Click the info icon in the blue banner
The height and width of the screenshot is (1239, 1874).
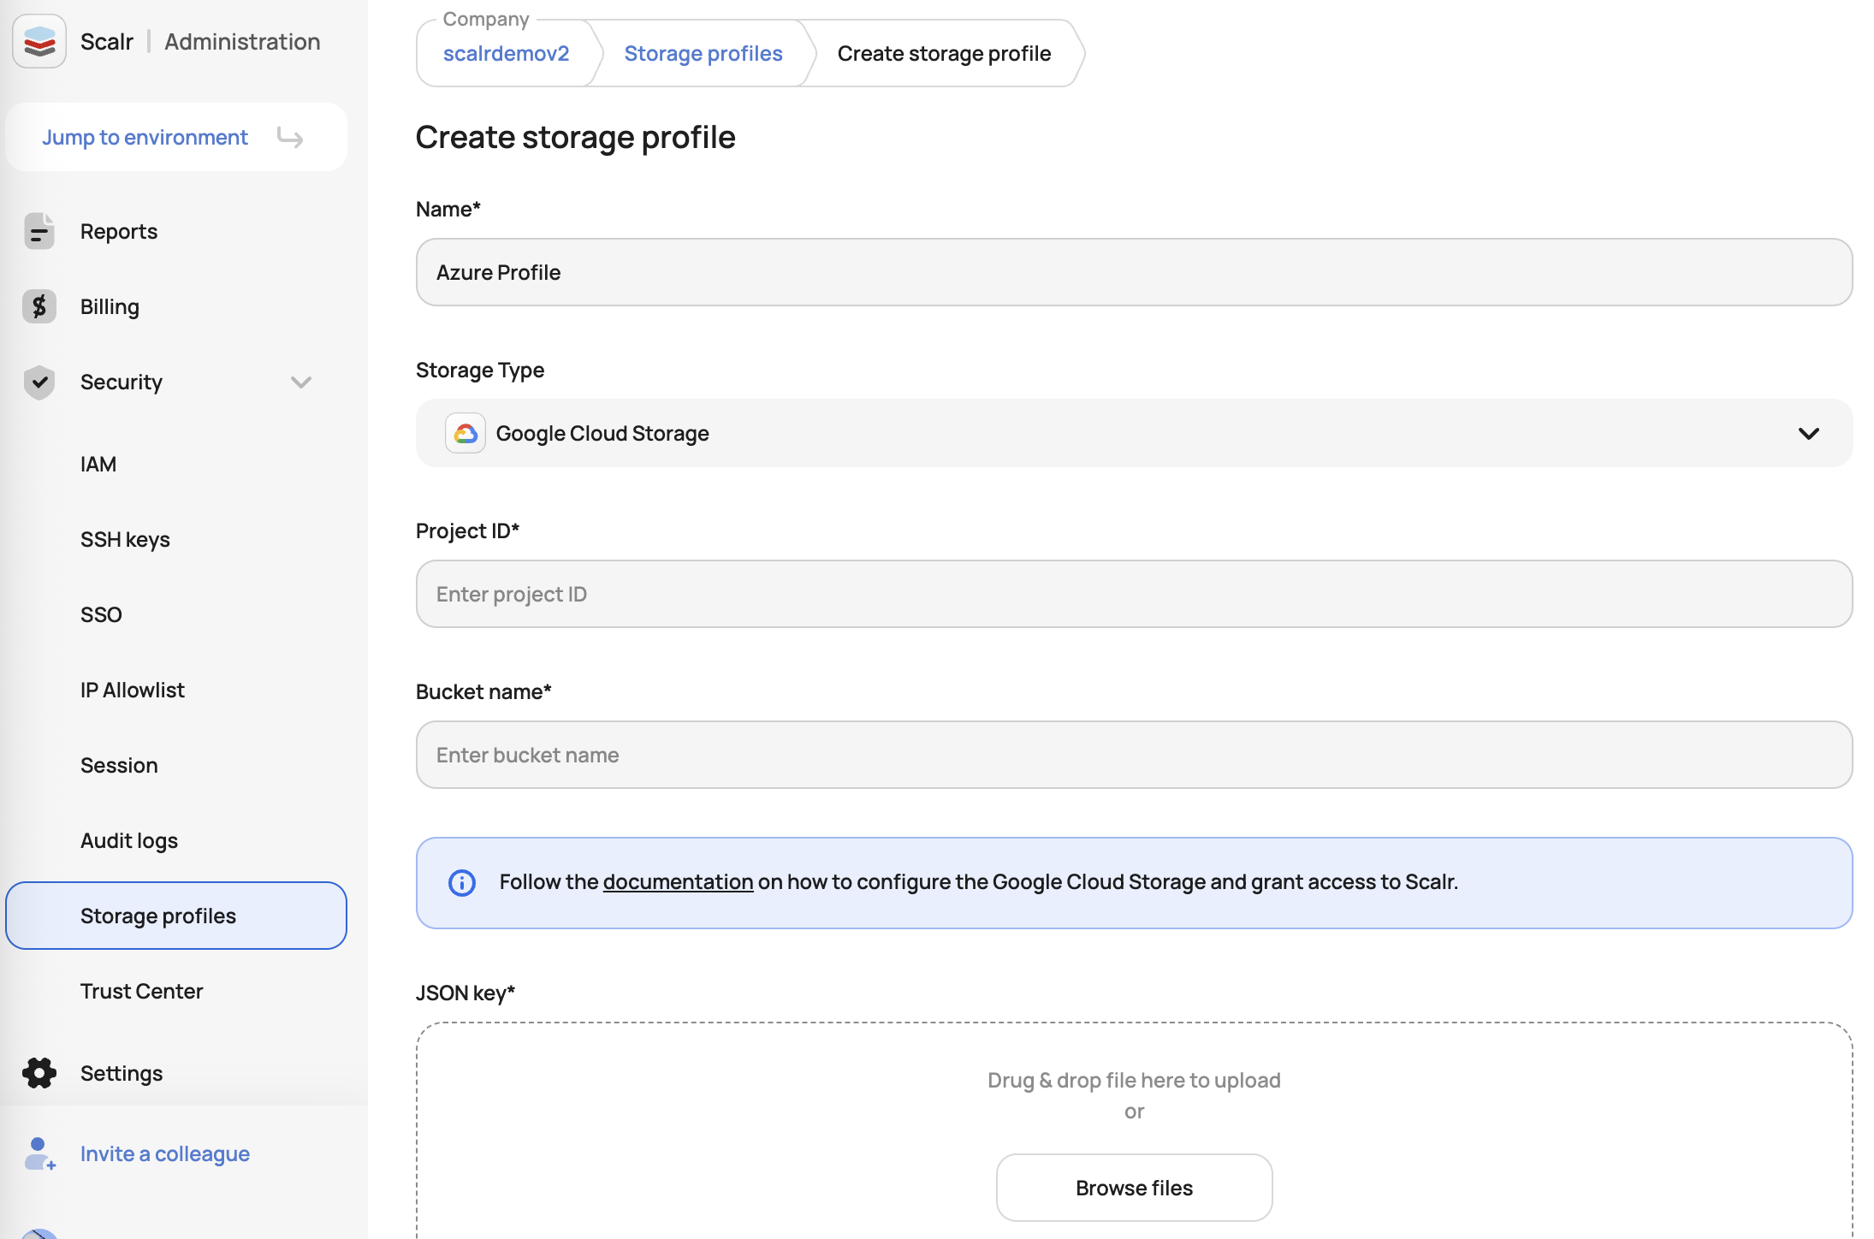[462, 882]
